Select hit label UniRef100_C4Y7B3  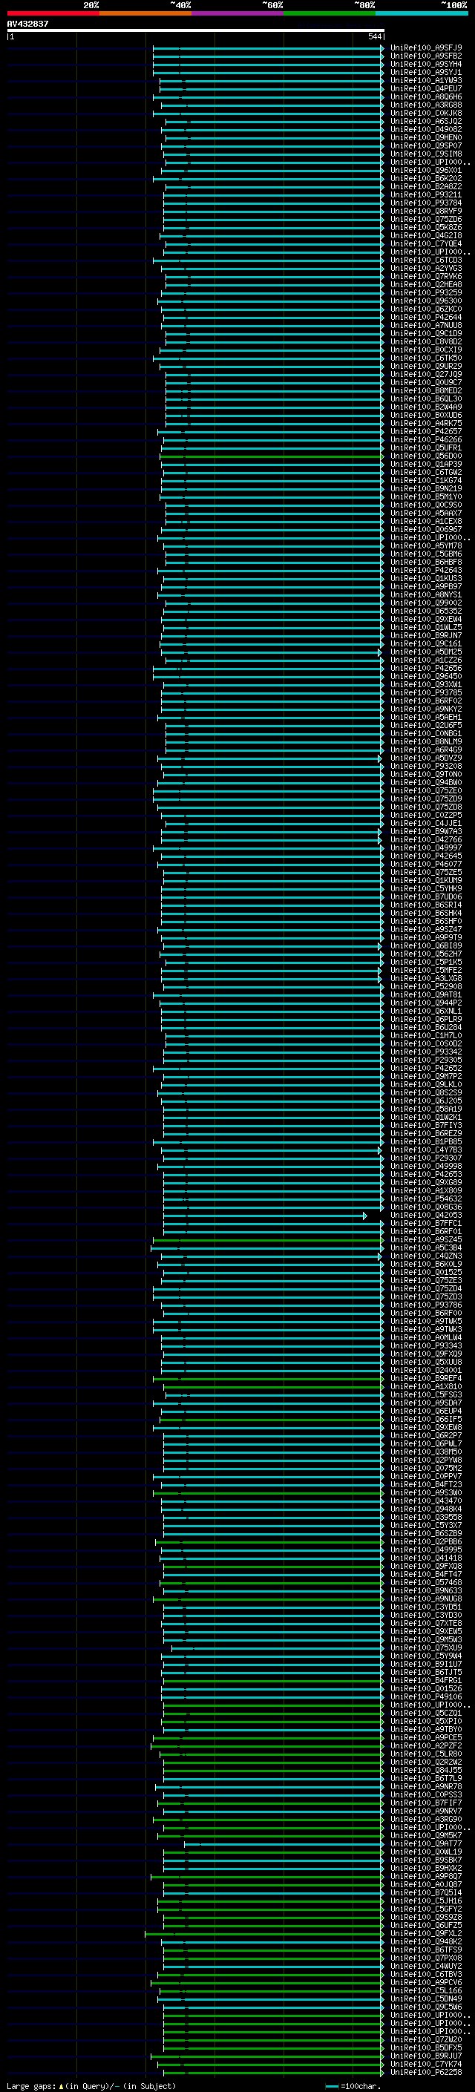(x=425, y=1149)
